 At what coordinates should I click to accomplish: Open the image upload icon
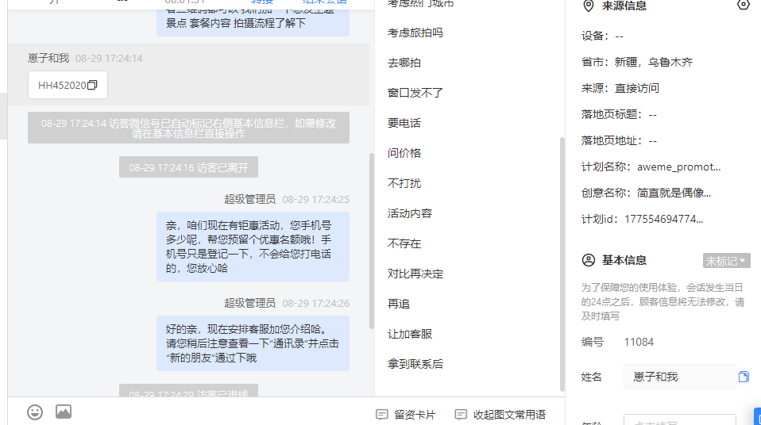(64, 412)
